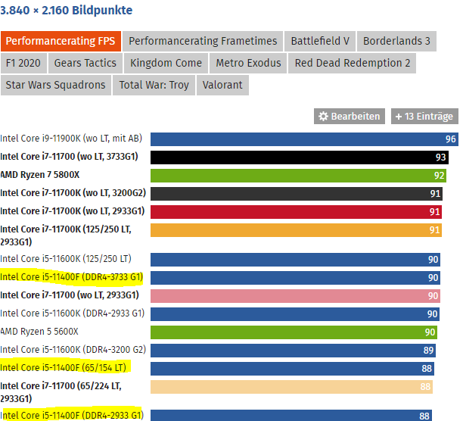Click the highlighted i5-11400F (65/154 LT) label
463x421 pixels.
(x=64, y=368)
